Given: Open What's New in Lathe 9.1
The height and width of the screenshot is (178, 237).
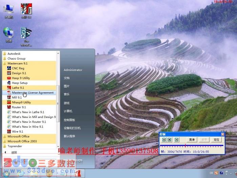Looking at the screenshot, I should [29, 112].
